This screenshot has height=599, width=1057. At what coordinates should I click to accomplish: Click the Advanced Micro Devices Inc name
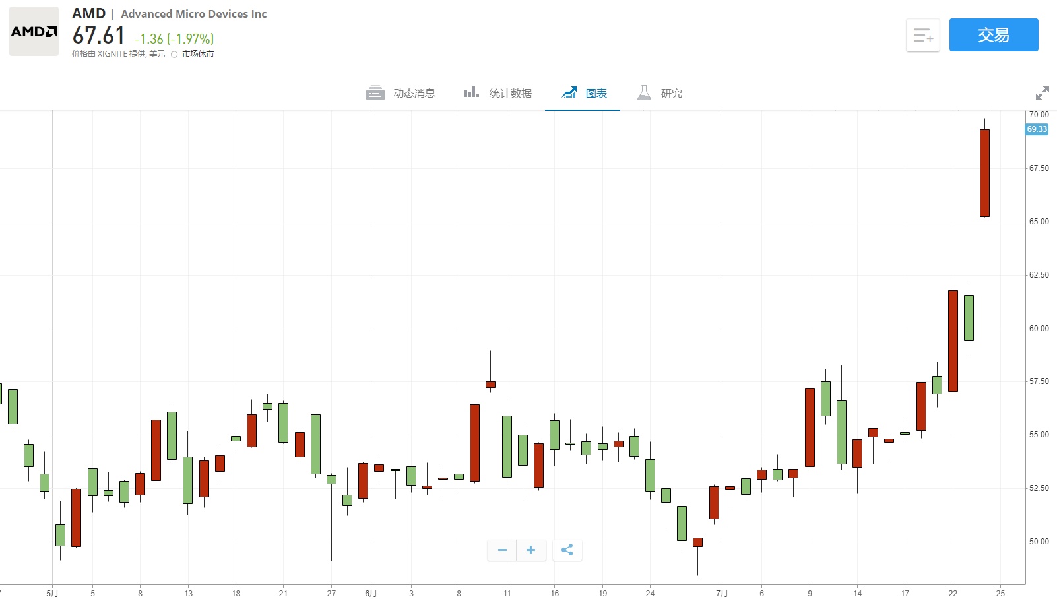(x=194, y=14)
